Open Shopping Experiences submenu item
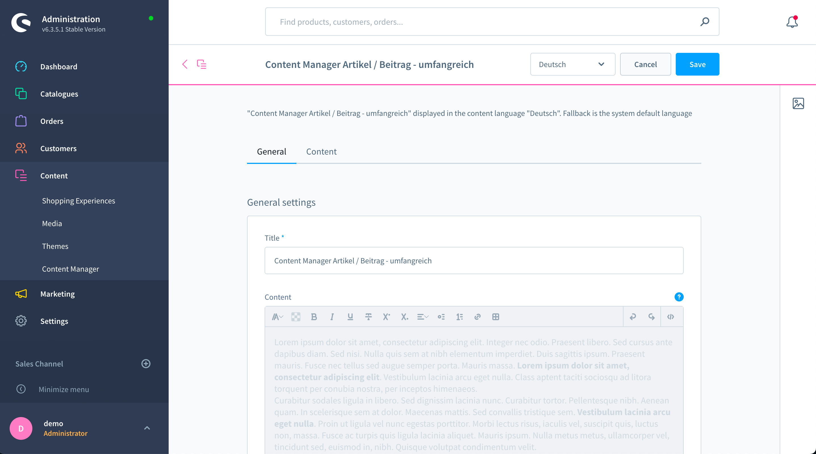The width and height of the screenshot is (816, 454). pos(79,201)
